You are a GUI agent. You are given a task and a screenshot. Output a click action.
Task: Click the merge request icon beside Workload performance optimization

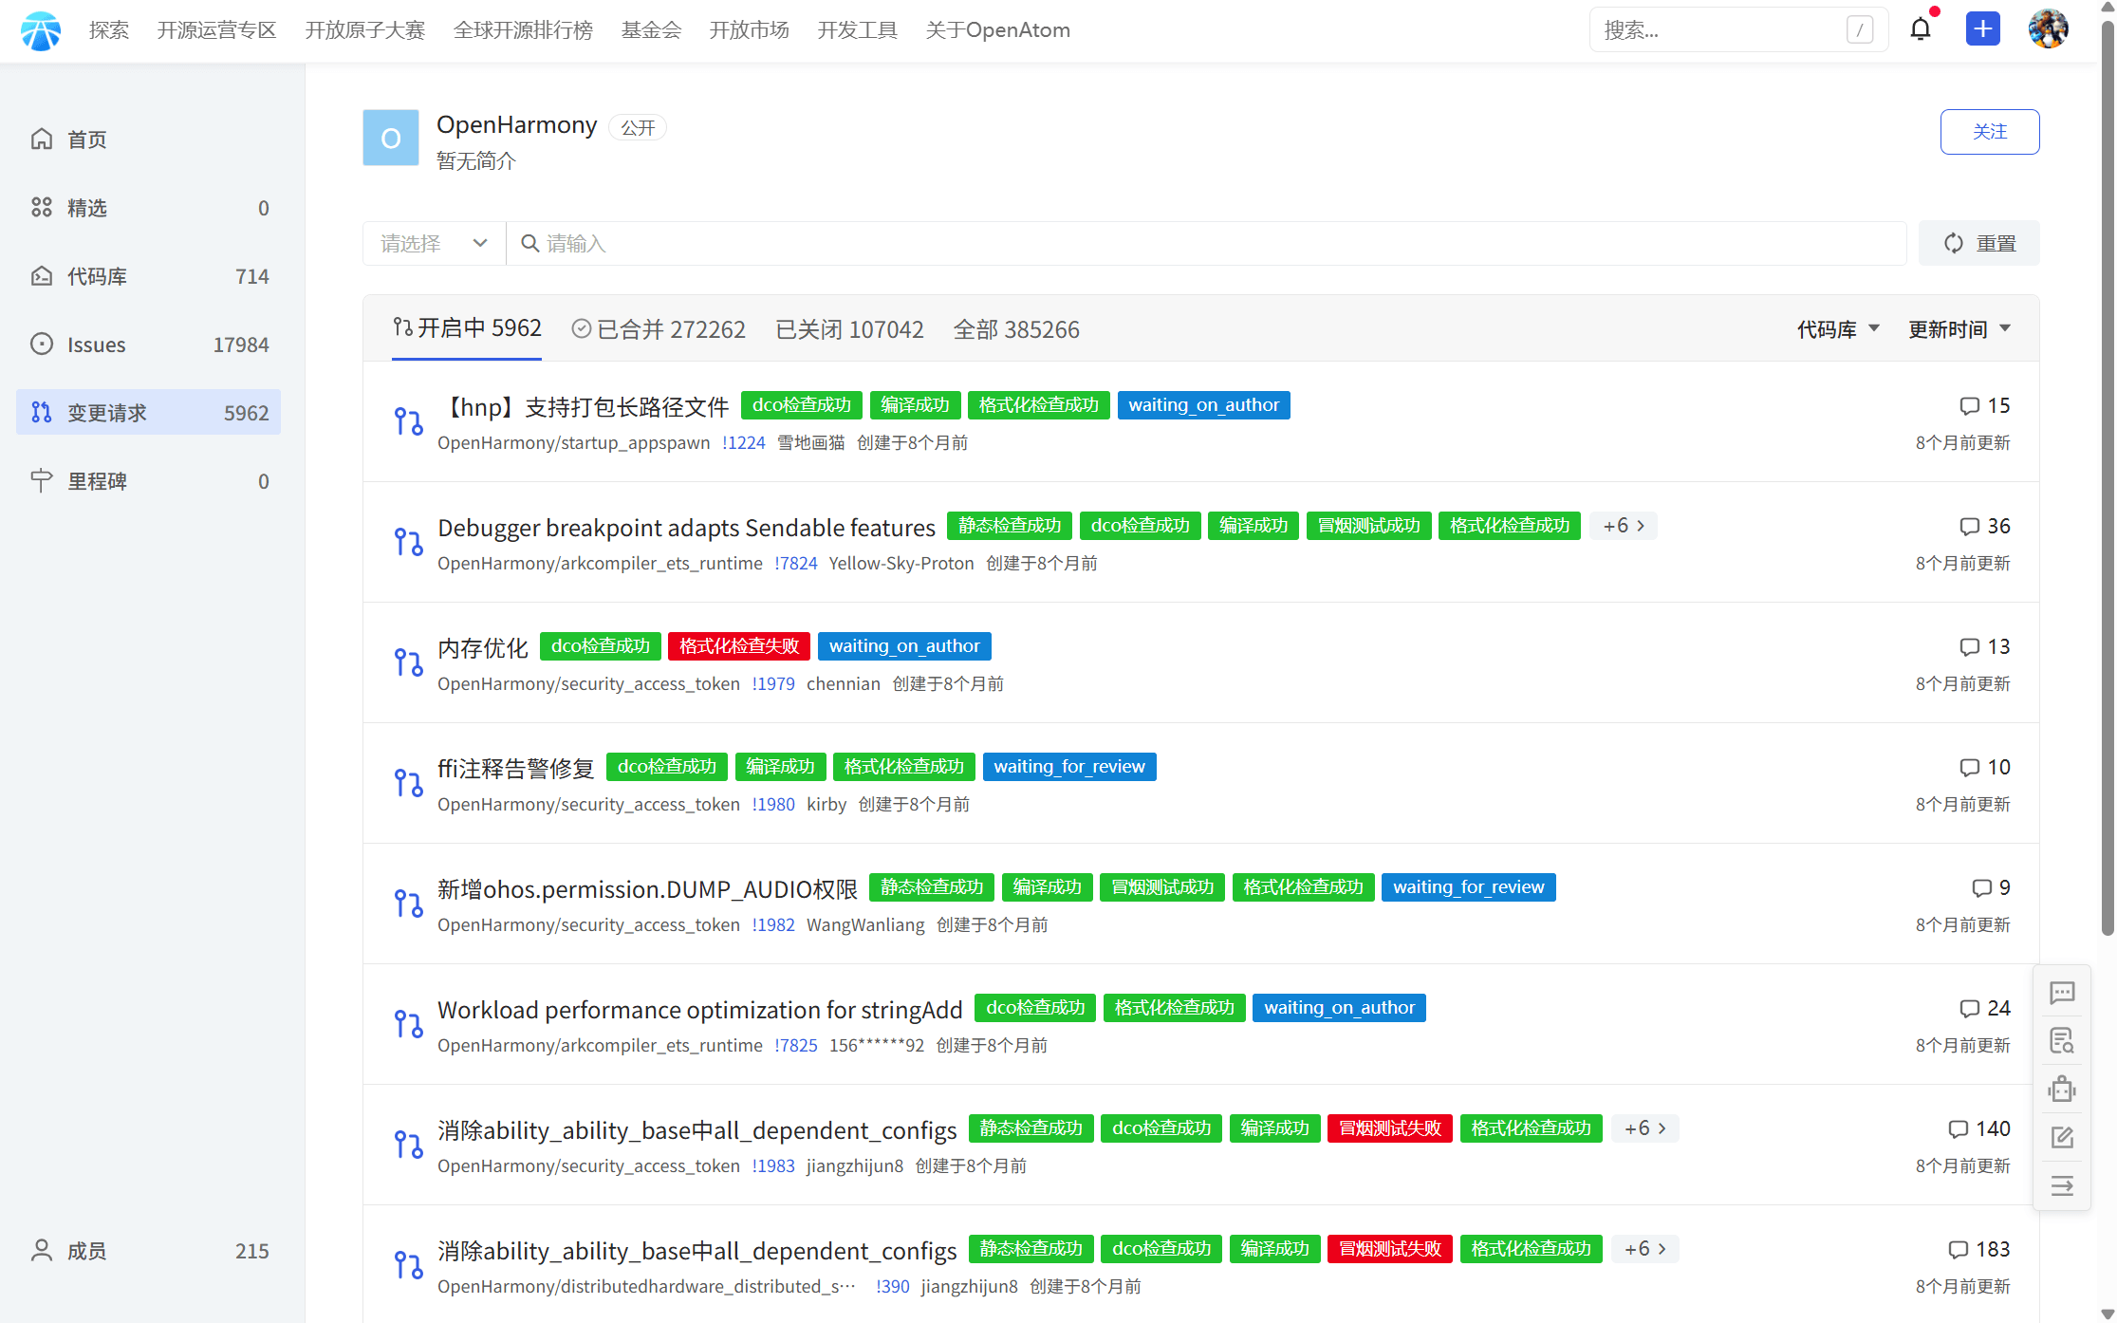pyautogui.click(x=409, y=1024)
